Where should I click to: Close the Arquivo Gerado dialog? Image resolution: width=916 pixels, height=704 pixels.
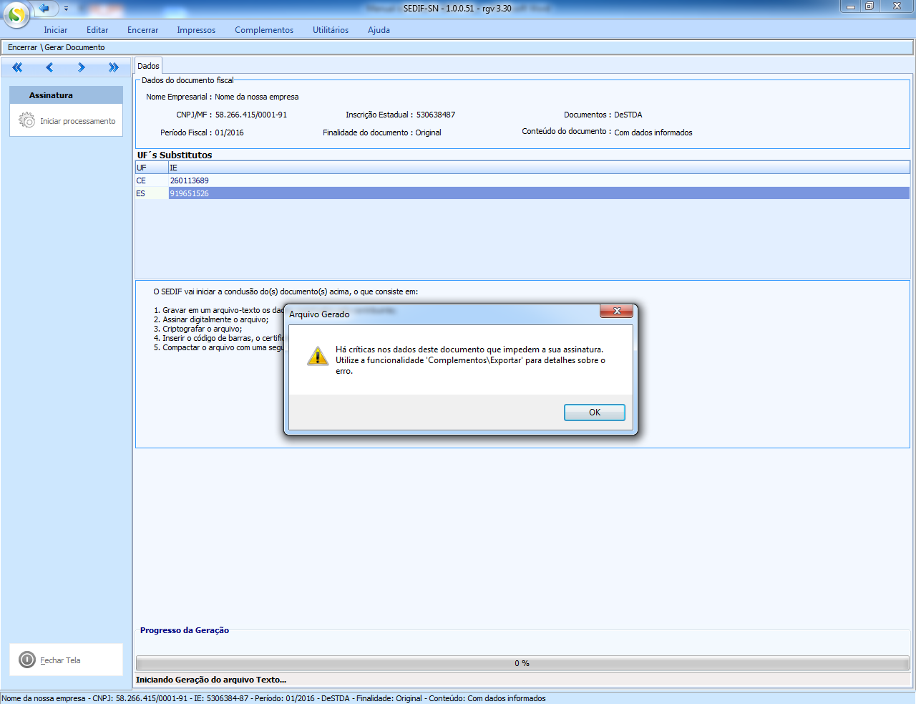tap(616, 311)
